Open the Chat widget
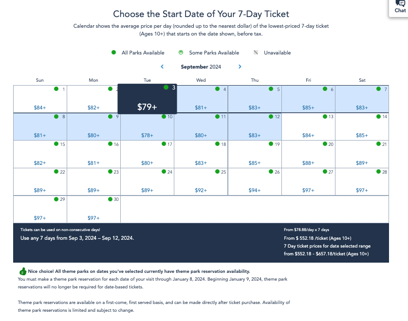Image resolution: width=408 pixels, height=321 pixels. pos(400,7)
